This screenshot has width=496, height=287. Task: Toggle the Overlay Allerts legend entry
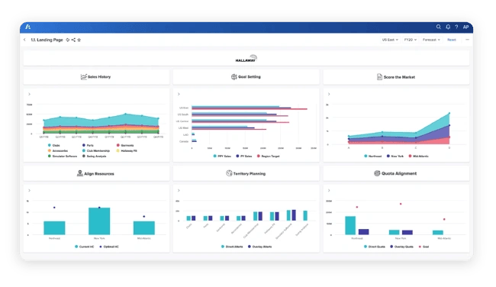pos(259,247)
